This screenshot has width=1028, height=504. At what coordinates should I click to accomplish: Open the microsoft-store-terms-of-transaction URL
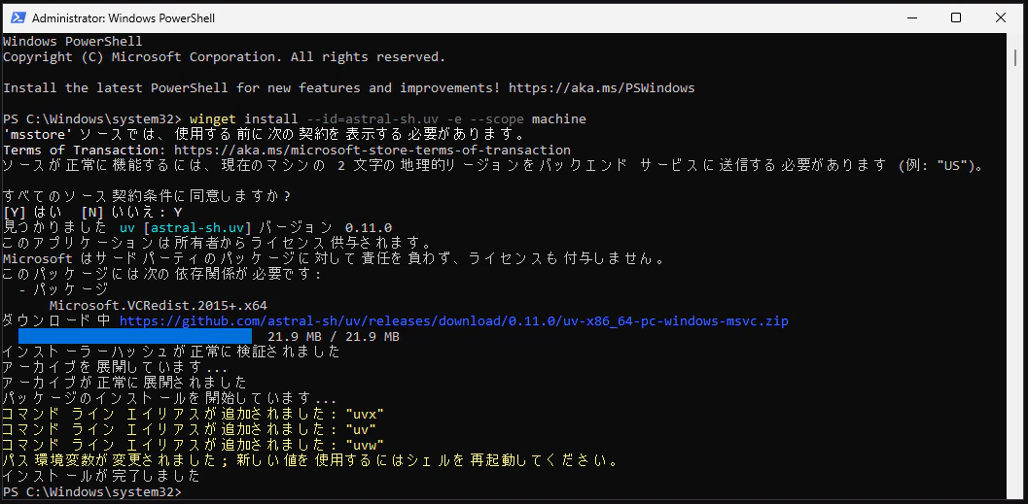372,151
